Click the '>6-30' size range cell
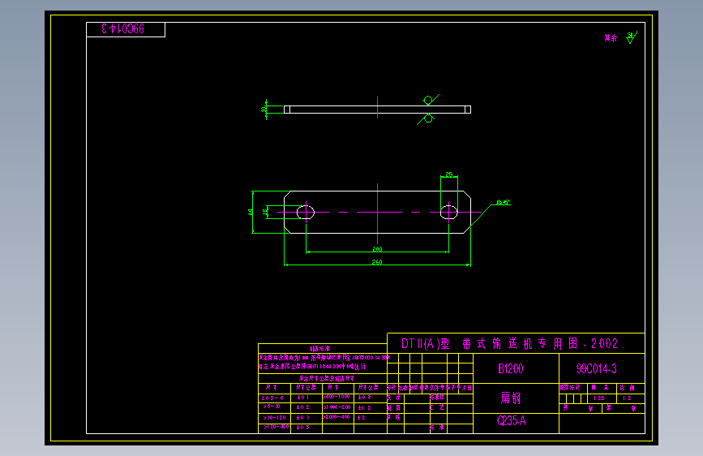Screen dimensions: 703x456 [x=272, y=407]
